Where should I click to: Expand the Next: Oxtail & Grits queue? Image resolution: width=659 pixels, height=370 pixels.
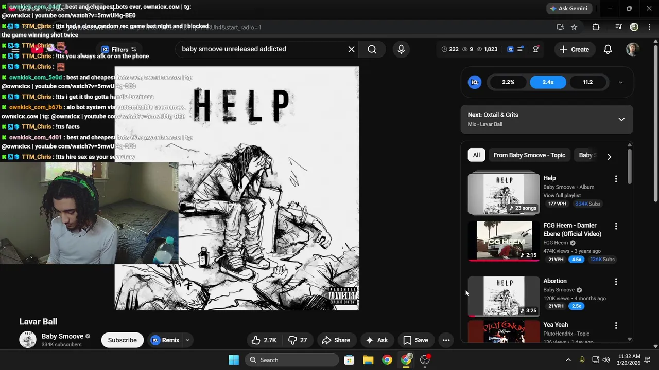tap(621, 119)
